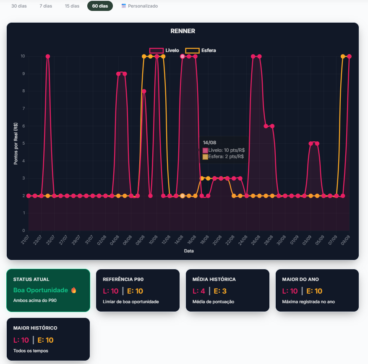This screenshot has height=364, width=368.
Task: Click 'Todos os tempos' caption
Action: (31, 351)
